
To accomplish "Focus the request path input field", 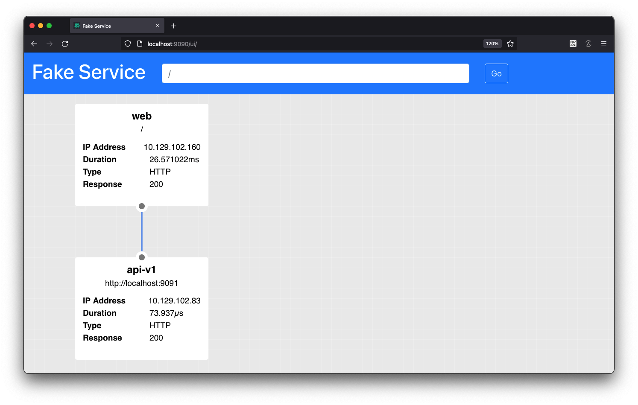I will (x=315, y=73).
